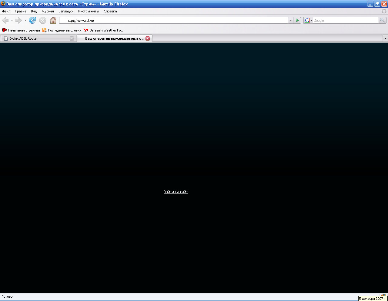This screenshot has width=388, height=301.
Task: Click the search magnifier icon
Action: [x=383, y=20]
